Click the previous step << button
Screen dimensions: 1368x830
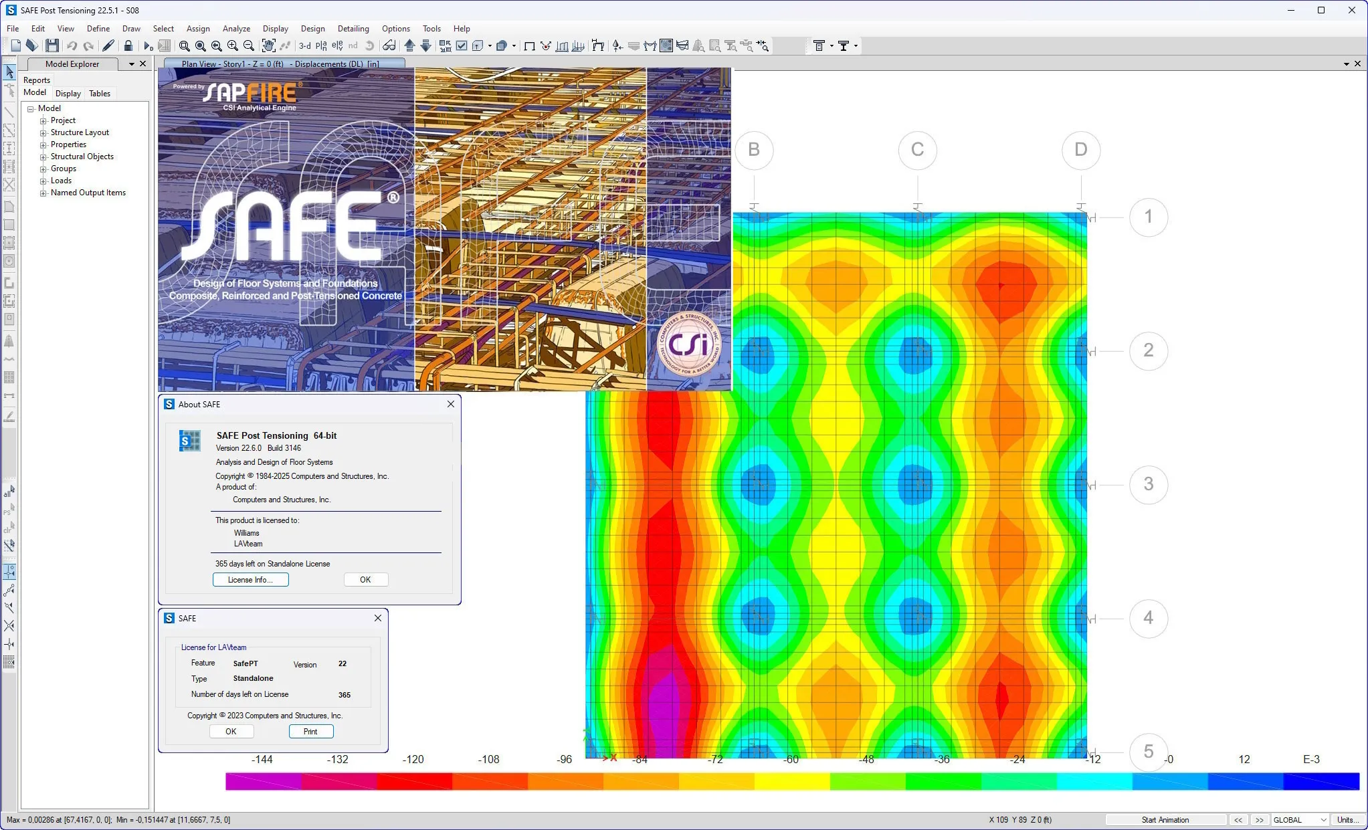point(1238,820)
